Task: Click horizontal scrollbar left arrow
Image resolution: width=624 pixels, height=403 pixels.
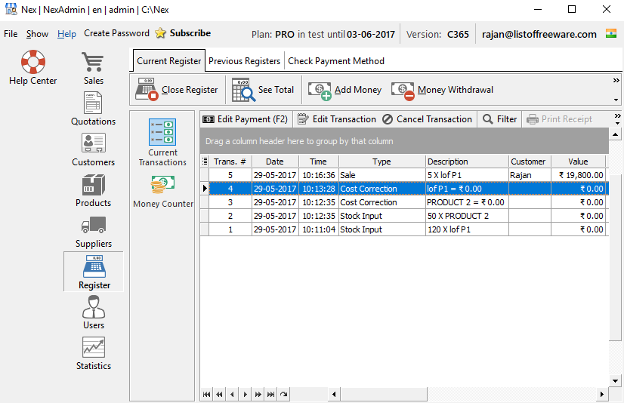Action: click(334, 394)
